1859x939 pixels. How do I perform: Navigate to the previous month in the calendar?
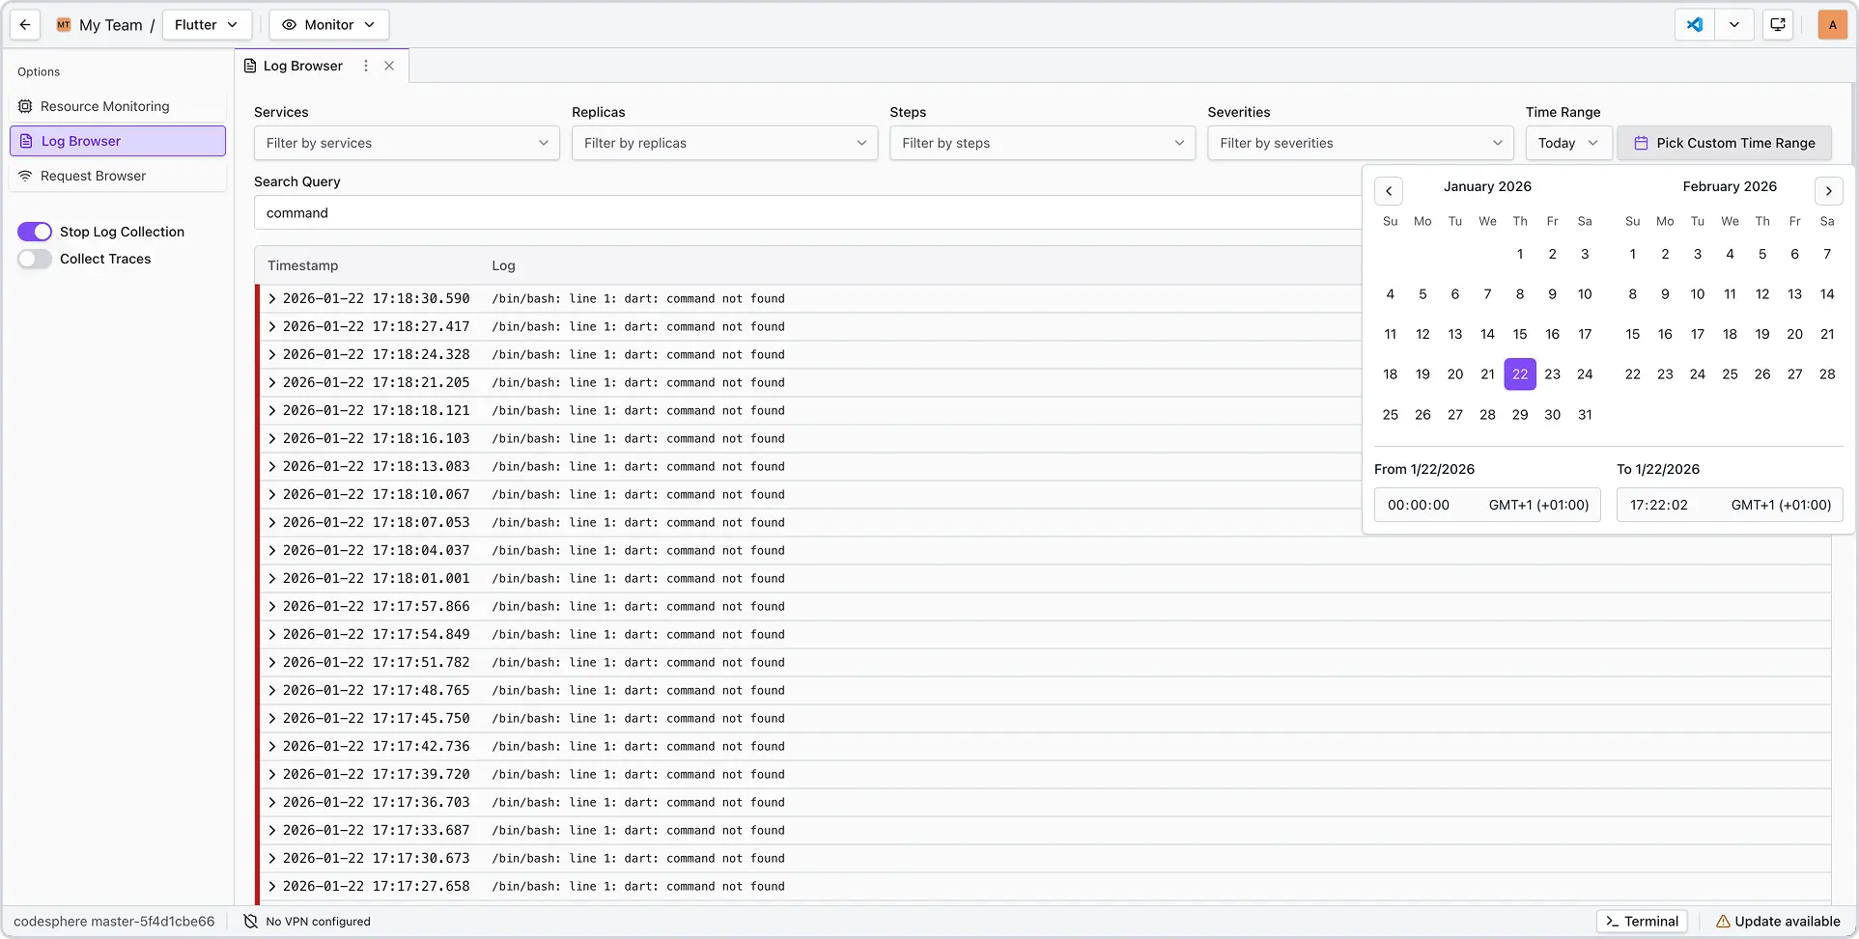click(x=1389, y=190)
